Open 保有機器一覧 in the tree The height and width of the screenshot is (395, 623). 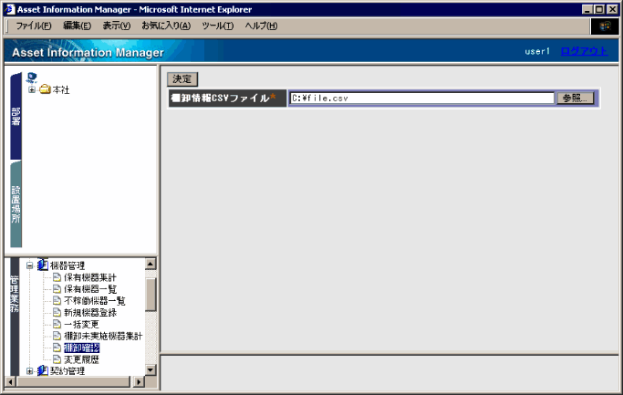click(90, 289)
